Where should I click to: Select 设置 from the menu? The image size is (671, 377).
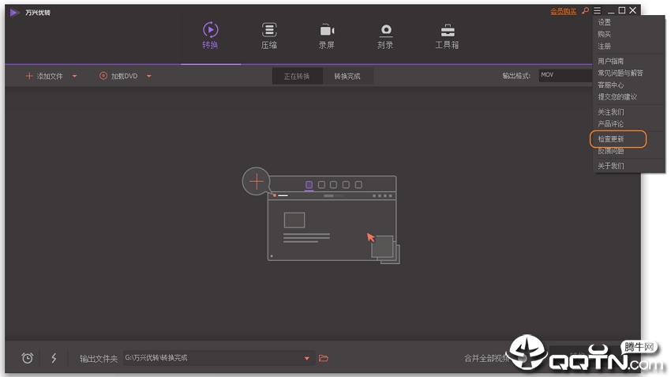[604, 22]
